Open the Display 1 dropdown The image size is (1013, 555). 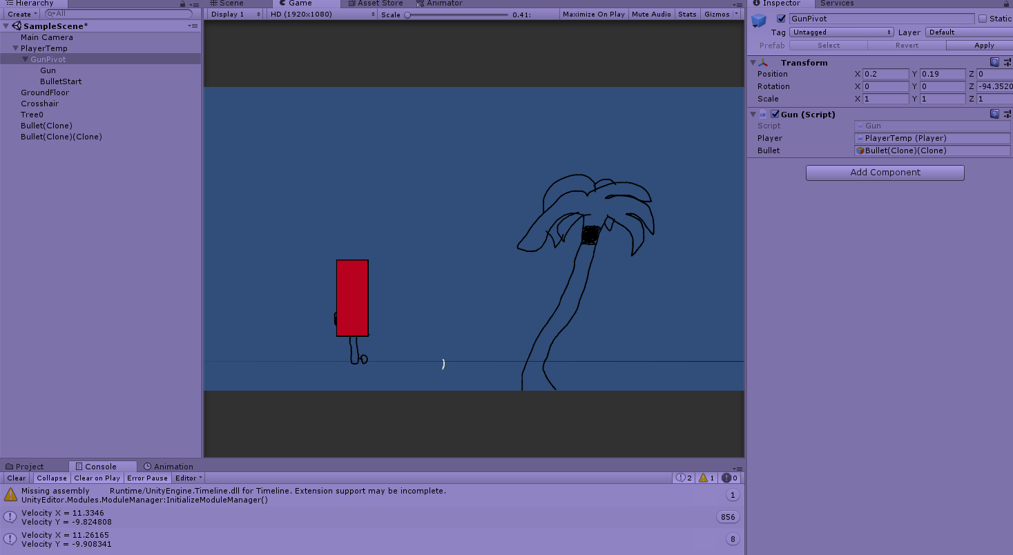[x=235, y=14]
